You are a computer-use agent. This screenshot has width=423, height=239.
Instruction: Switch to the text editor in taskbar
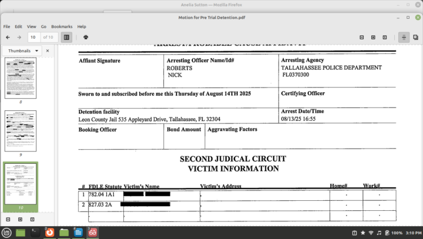(x=78, y=233)
